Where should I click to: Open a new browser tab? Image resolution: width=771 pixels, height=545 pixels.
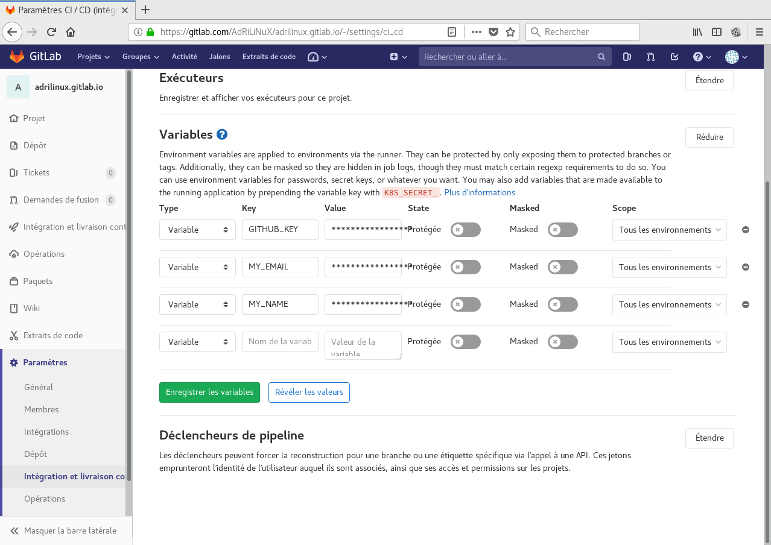click(145, 10)
